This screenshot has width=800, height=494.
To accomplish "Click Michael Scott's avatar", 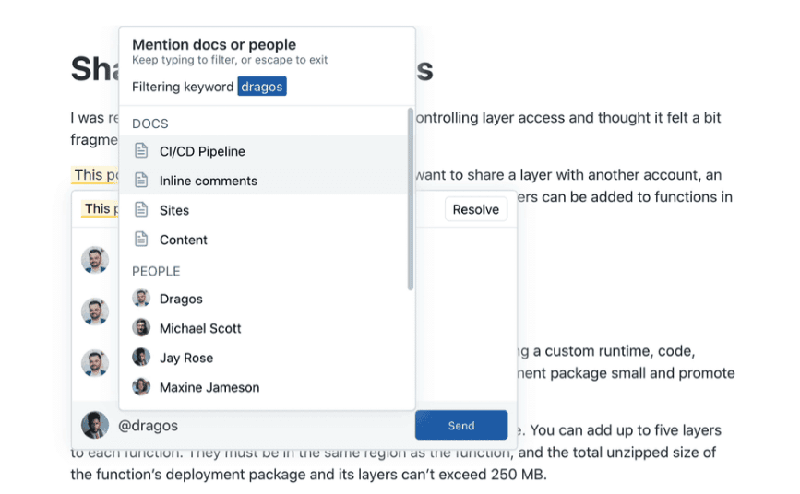I will point(141,328).
